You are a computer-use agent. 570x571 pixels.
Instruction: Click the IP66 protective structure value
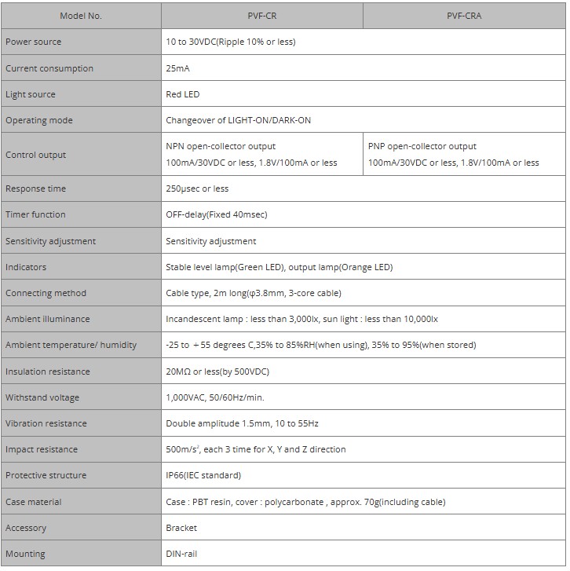tap(203, 475)
